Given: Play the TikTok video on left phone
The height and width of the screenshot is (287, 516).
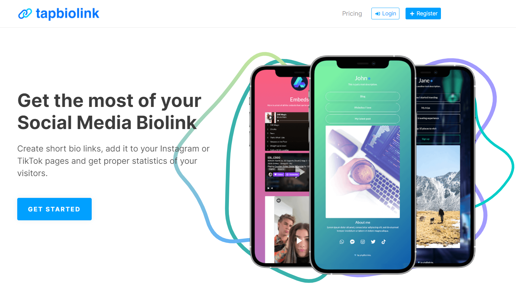Looking at the screenshot, I should [299, 241].
